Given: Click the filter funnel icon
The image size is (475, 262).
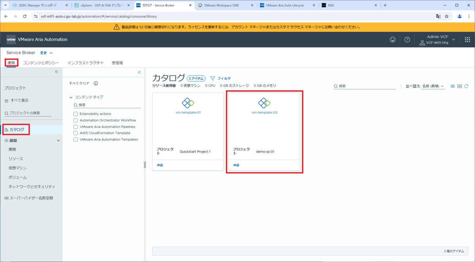Looking at the screenshot, I should 213,78.
